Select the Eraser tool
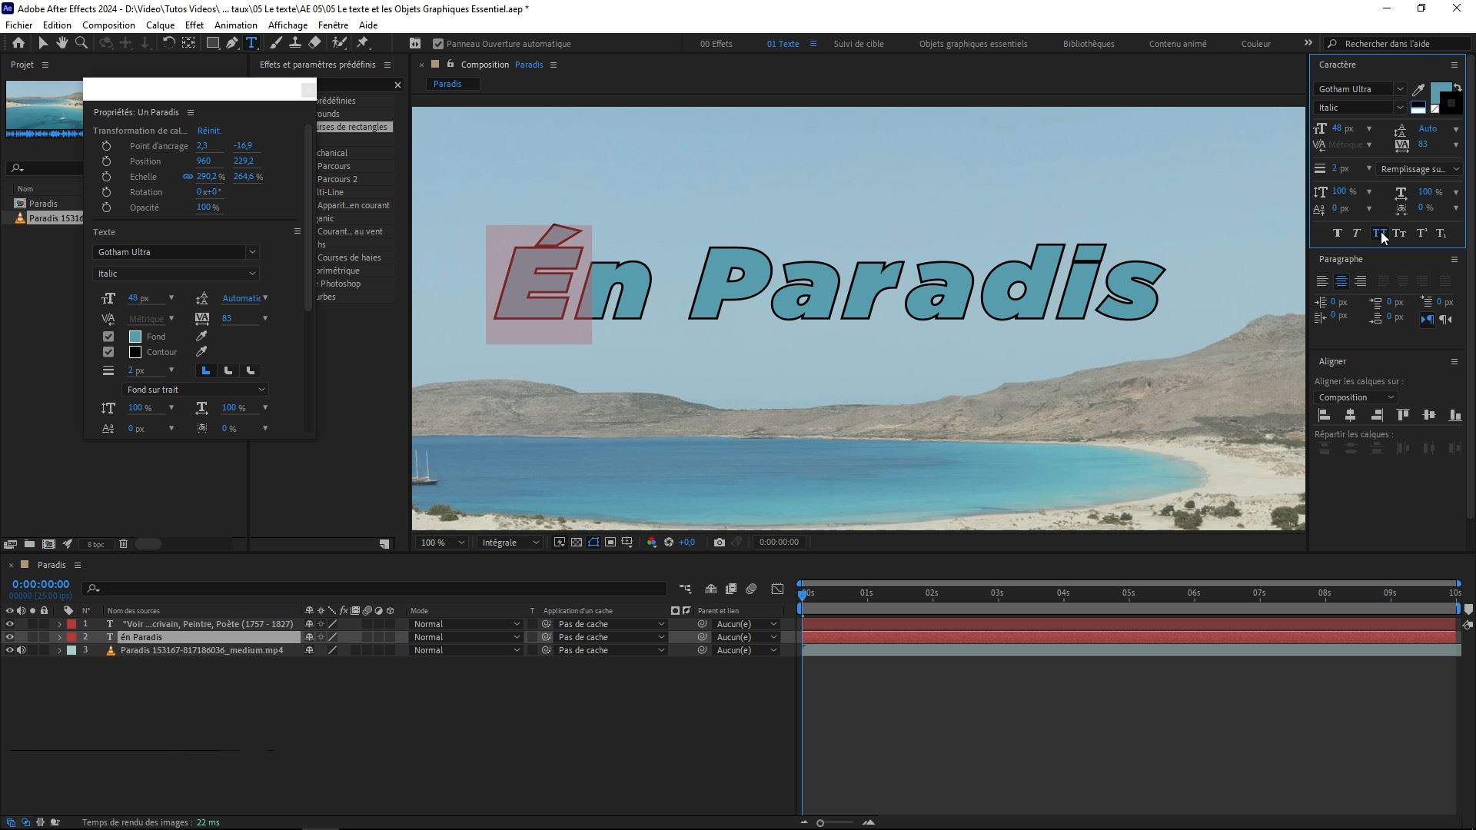 point(314,43)
